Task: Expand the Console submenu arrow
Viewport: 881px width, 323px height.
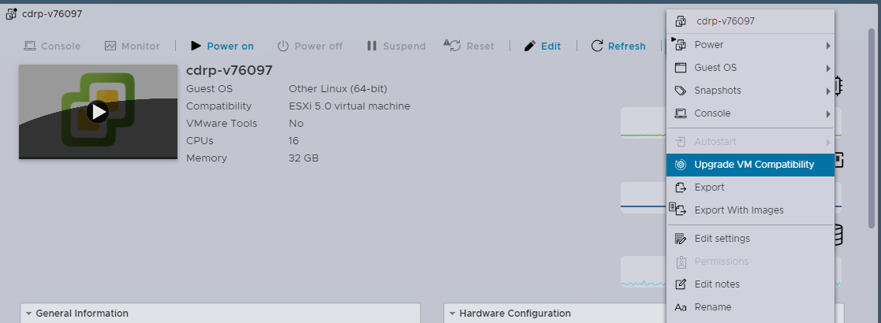Action: coord(828,113)
